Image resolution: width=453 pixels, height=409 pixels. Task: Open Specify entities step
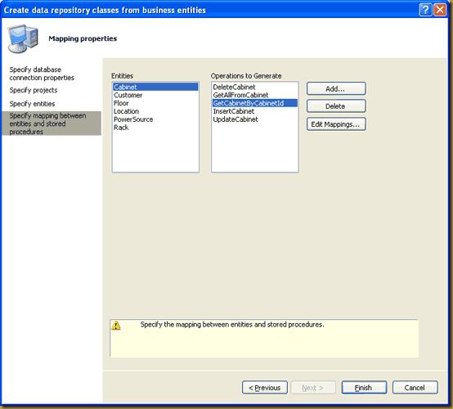point(32,104)
